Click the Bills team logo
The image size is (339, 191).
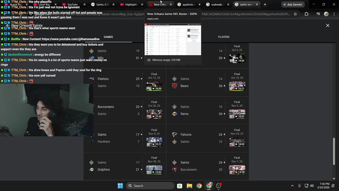click(91, 58)
